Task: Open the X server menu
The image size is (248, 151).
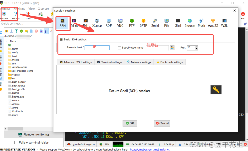Action: (x=43, y=9)
